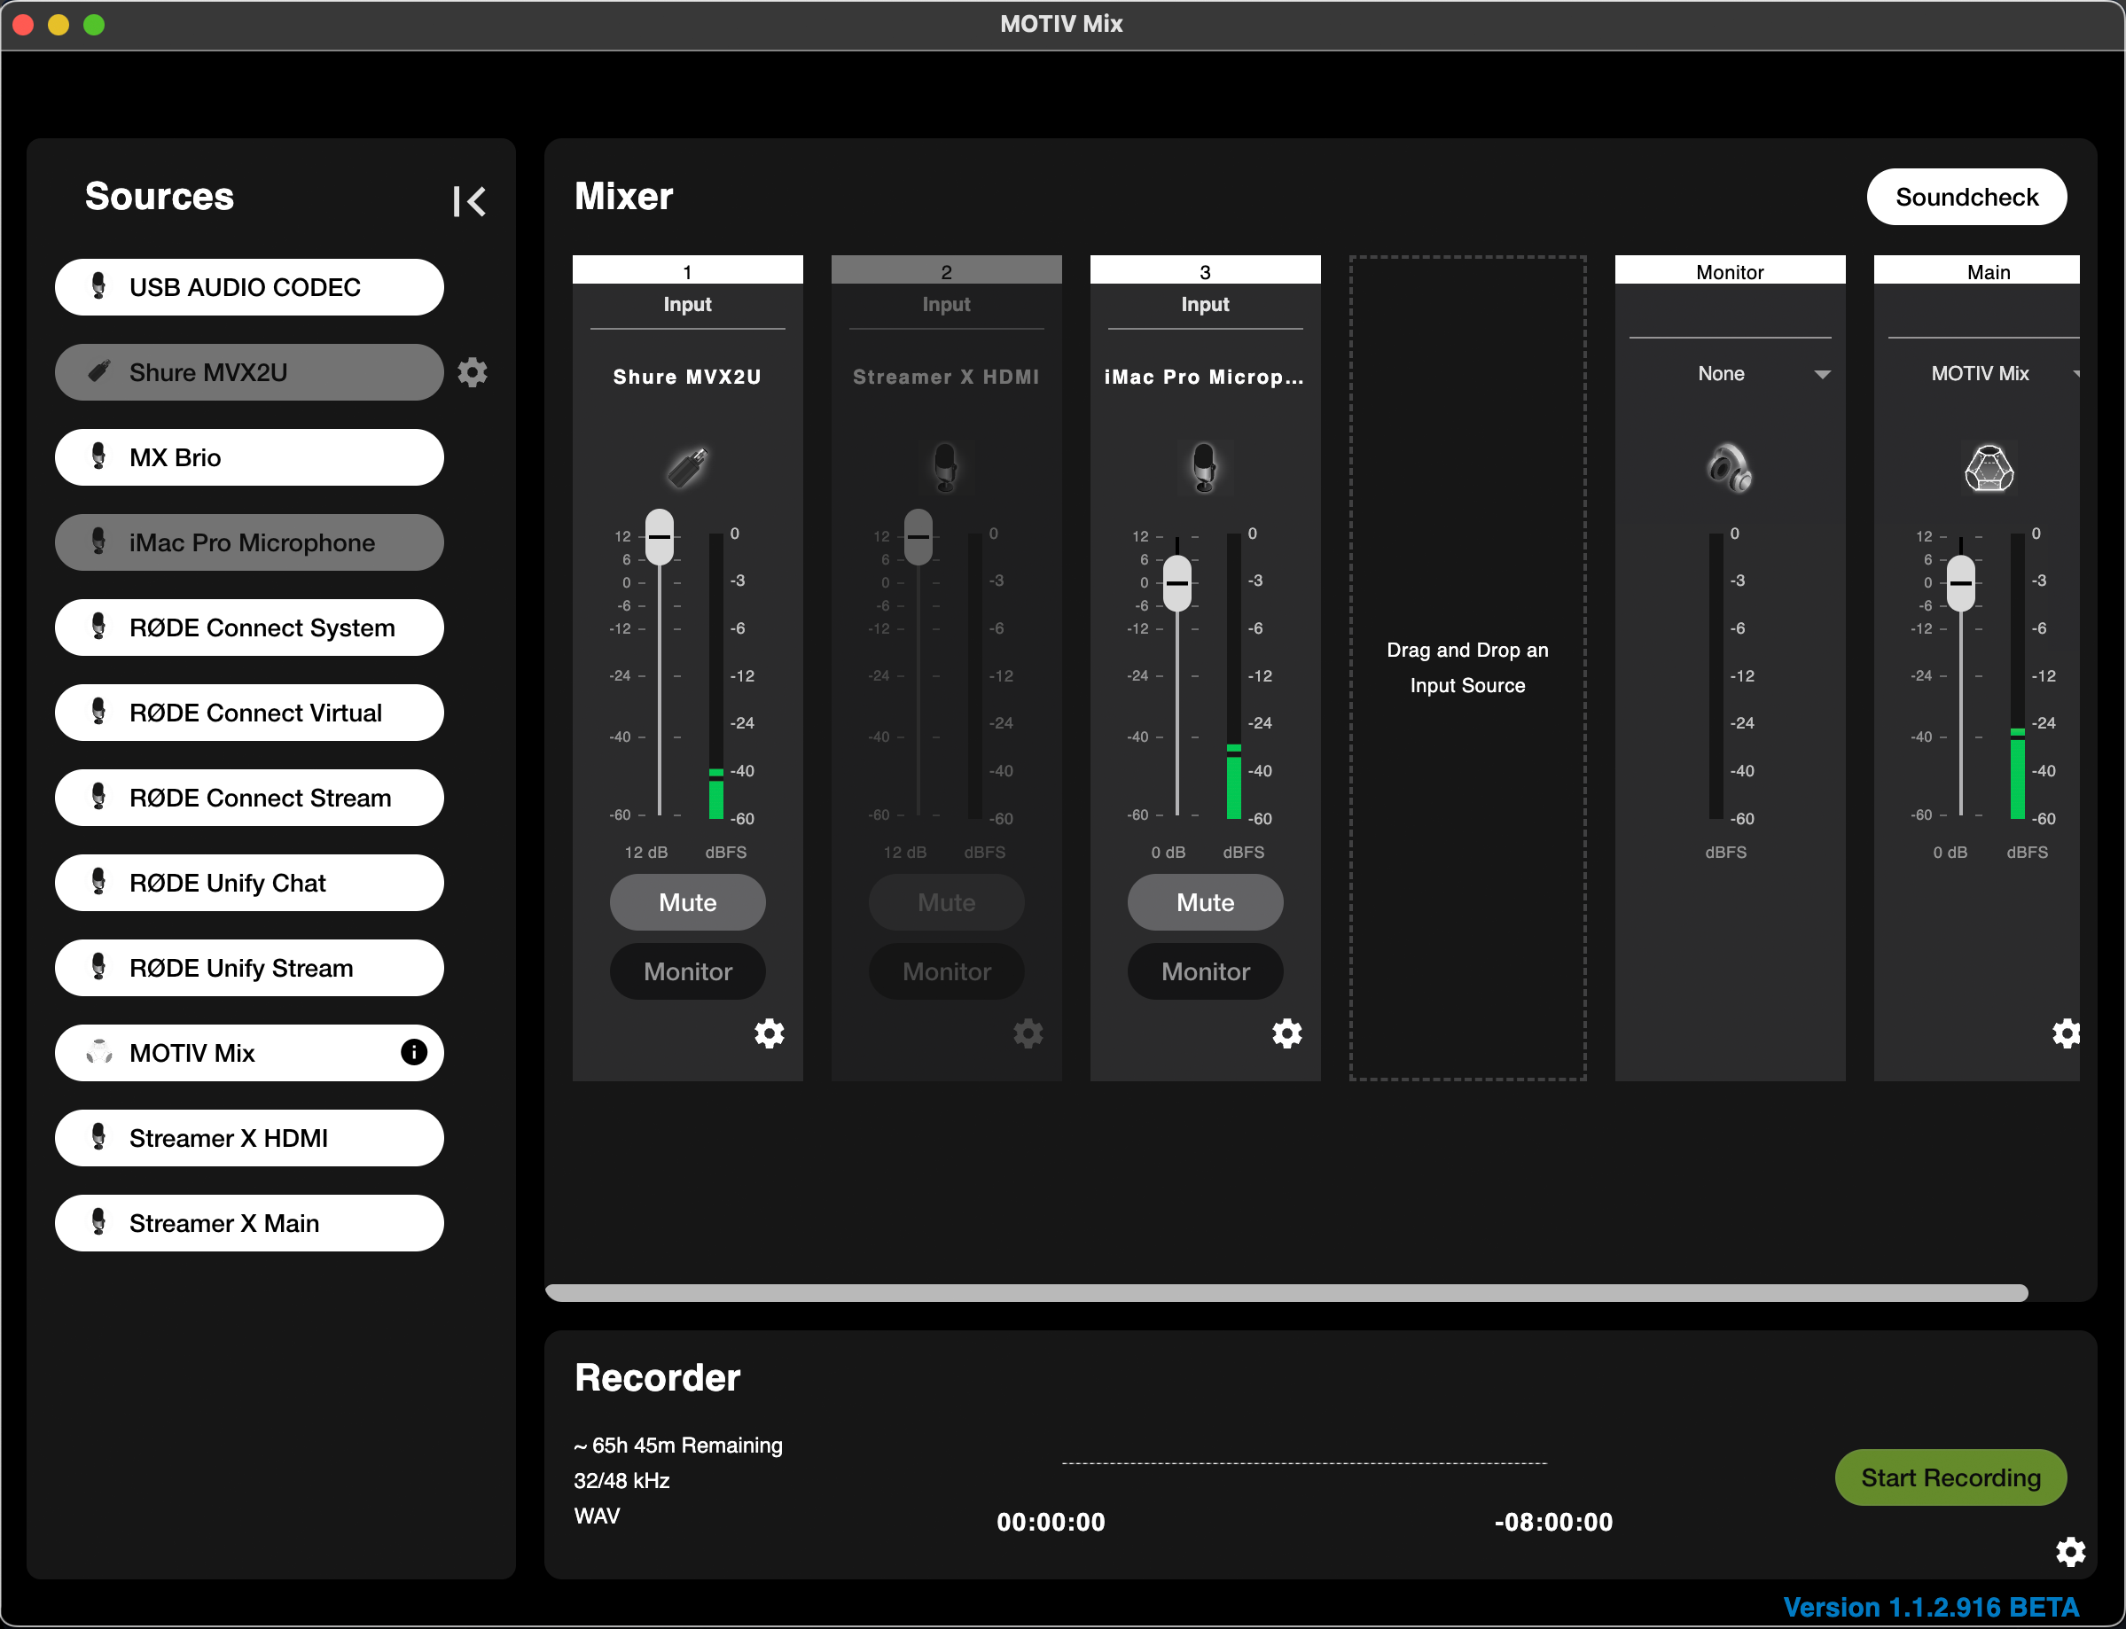Viewport: 2126px width, 1629px height.
Task: Select channel 1 header tab
Action: click(688, 270)
